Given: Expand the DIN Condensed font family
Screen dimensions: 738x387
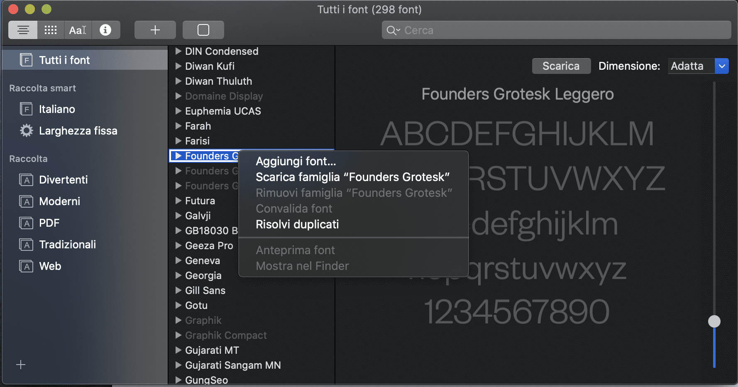Looking at the screenshot, I should (x=178, y=51).
